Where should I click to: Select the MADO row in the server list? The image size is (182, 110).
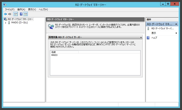tap(54, 55)
